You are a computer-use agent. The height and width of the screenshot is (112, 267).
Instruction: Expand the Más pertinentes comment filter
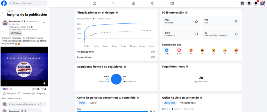tap(11, 98)
